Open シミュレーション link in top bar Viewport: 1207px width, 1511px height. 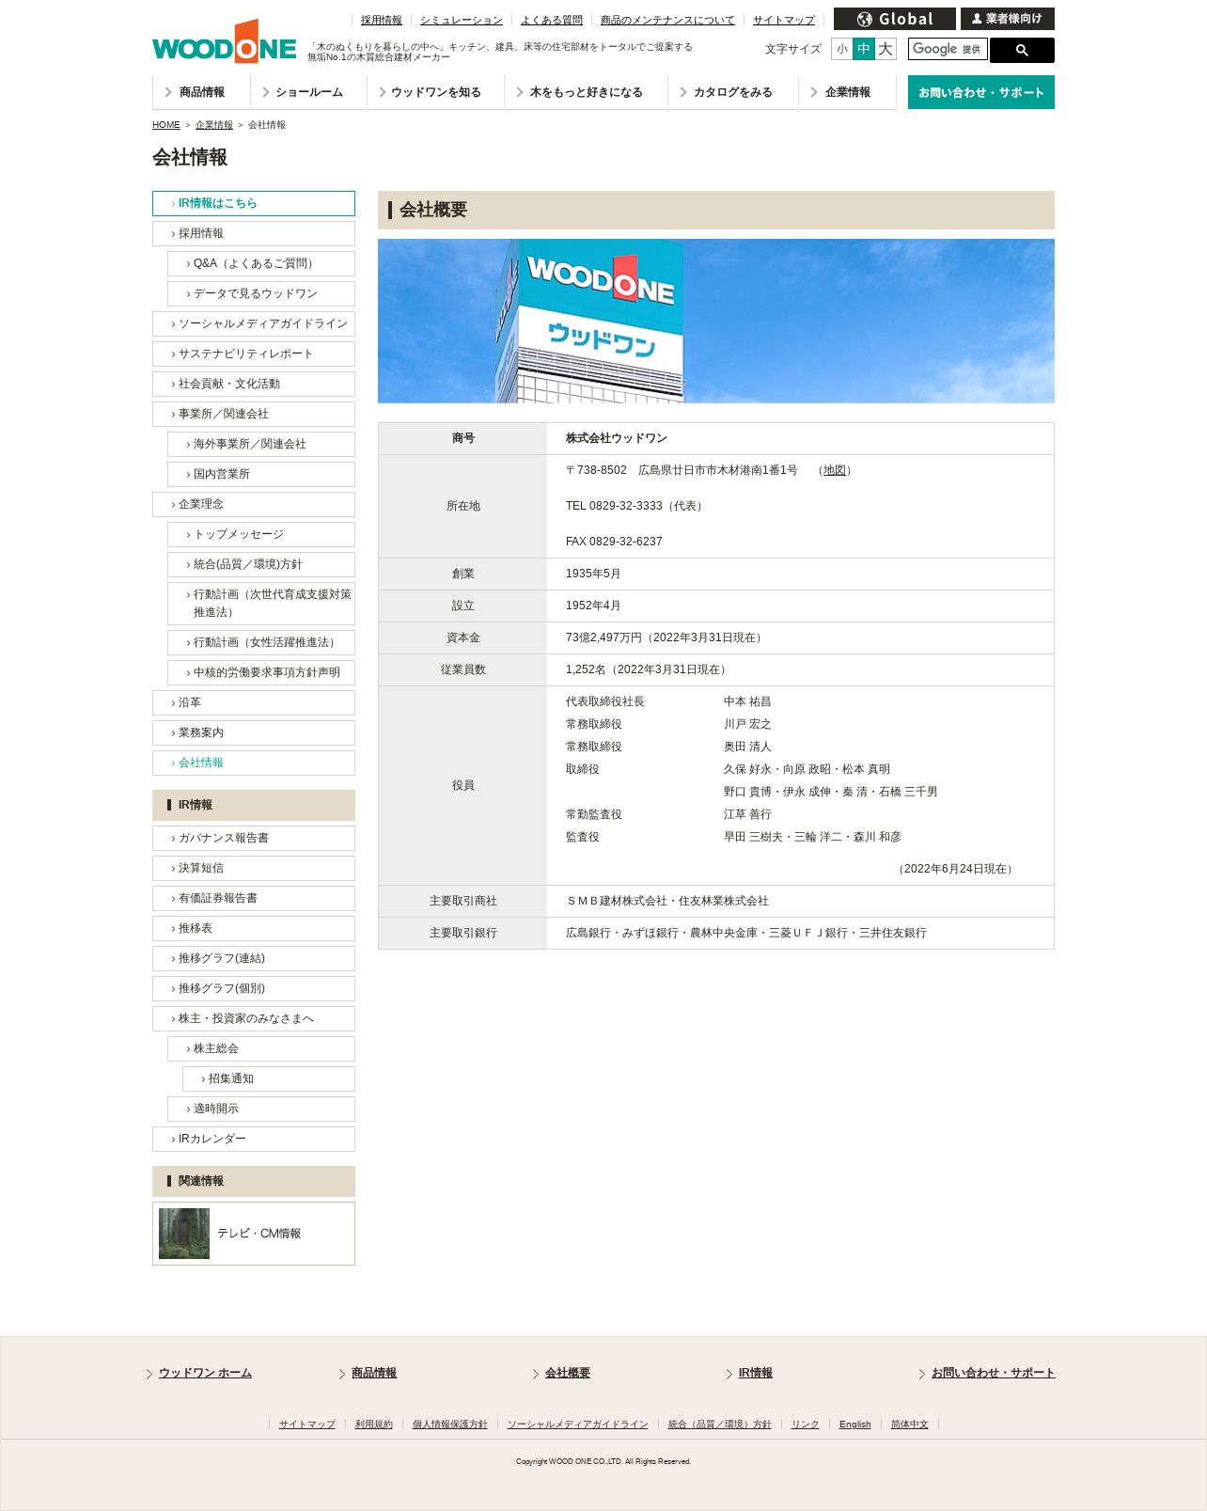click(462, 20)
